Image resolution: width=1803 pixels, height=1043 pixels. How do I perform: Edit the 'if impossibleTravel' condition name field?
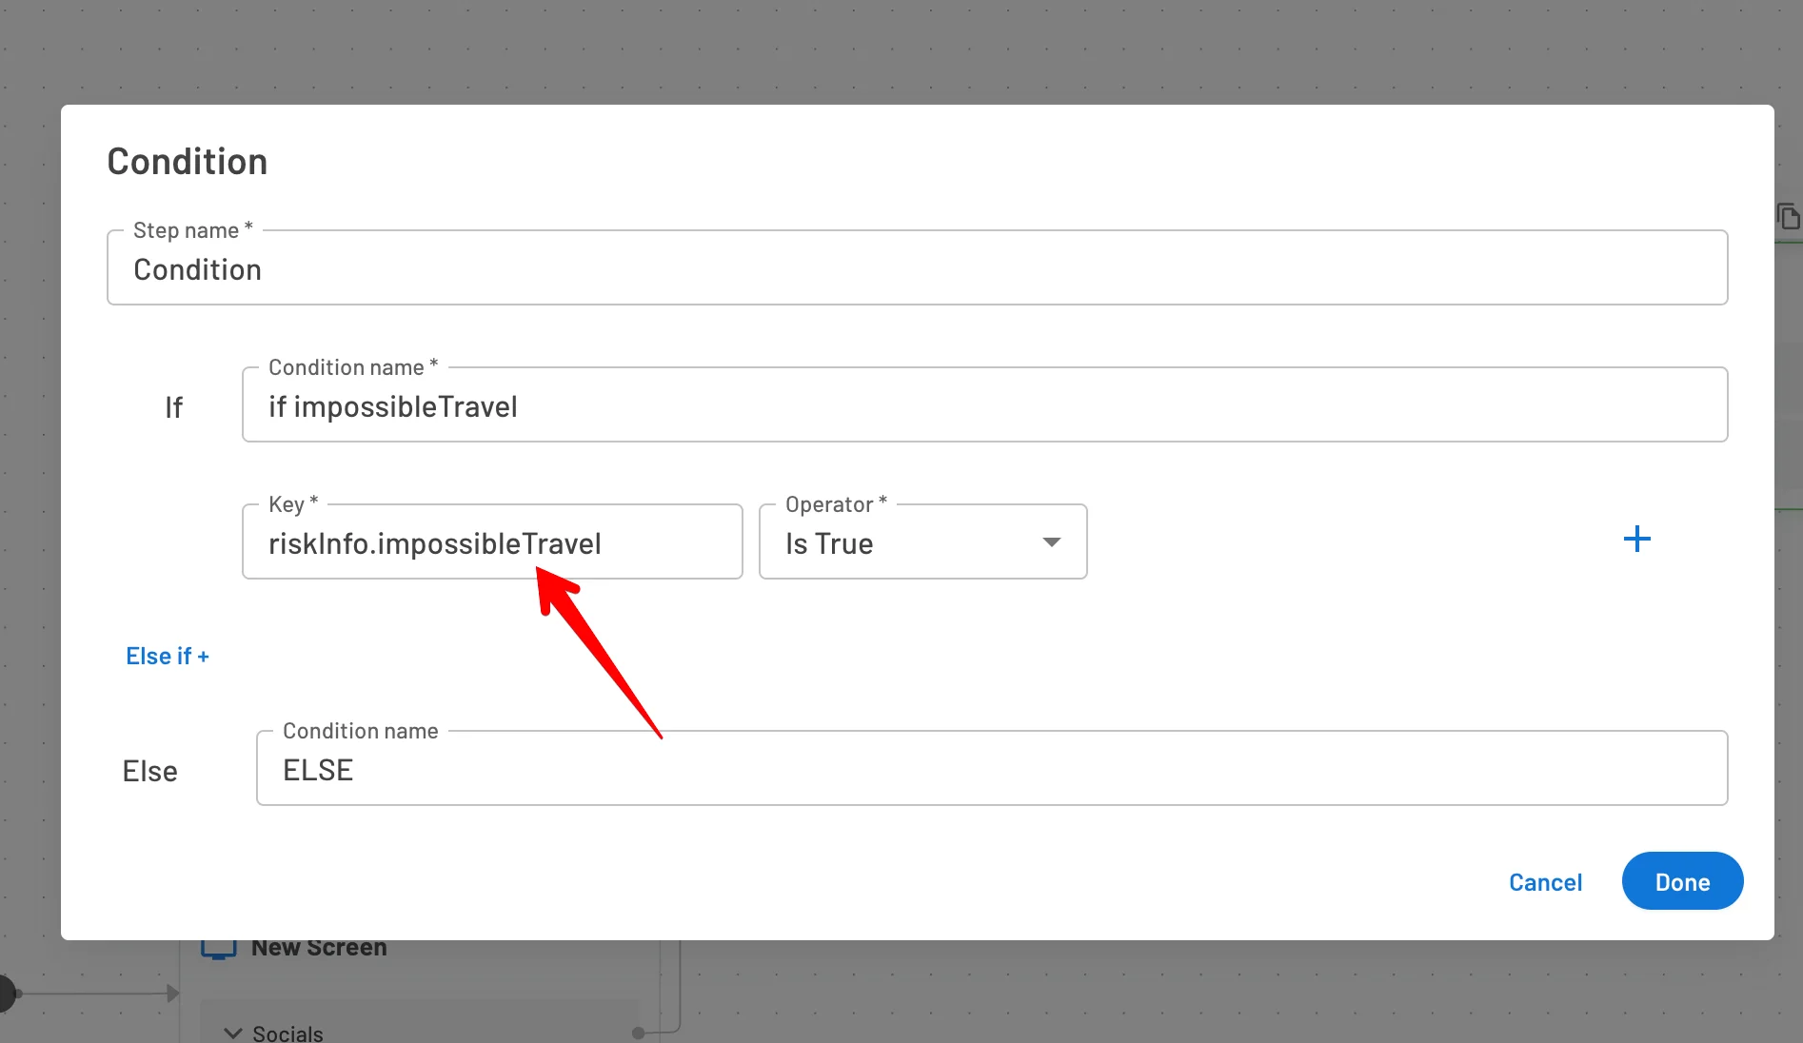pyautogui.click(x=984, y=405)
